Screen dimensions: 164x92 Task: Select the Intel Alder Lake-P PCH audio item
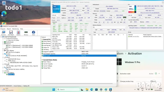click(23, 66)
